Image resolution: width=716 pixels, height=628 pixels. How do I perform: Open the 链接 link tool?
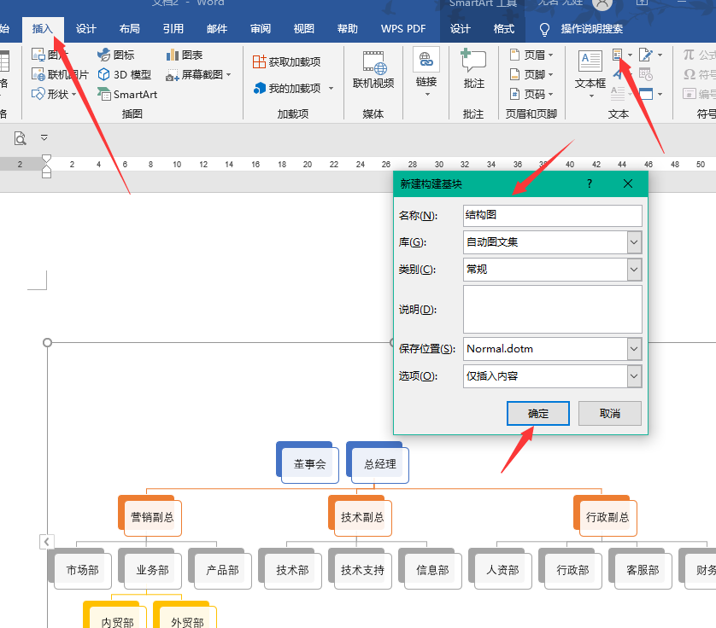[426, 72]
